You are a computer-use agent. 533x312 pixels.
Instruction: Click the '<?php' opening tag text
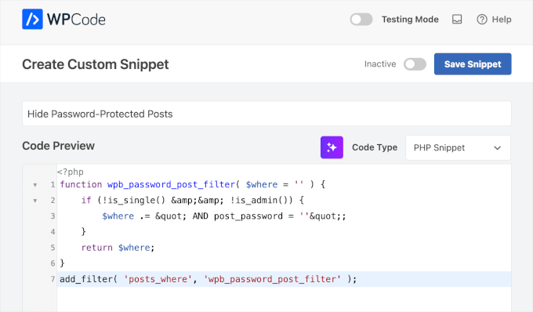point(71,172)
